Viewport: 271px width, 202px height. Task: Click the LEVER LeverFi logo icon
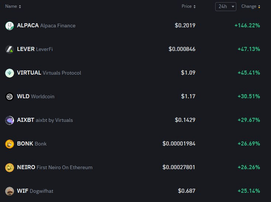coord(10,49)
